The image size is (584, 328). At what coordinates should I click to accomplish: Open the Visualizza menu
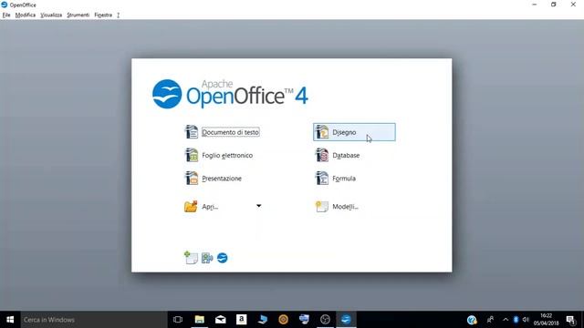pyautogui.click(x=51, y=15)
